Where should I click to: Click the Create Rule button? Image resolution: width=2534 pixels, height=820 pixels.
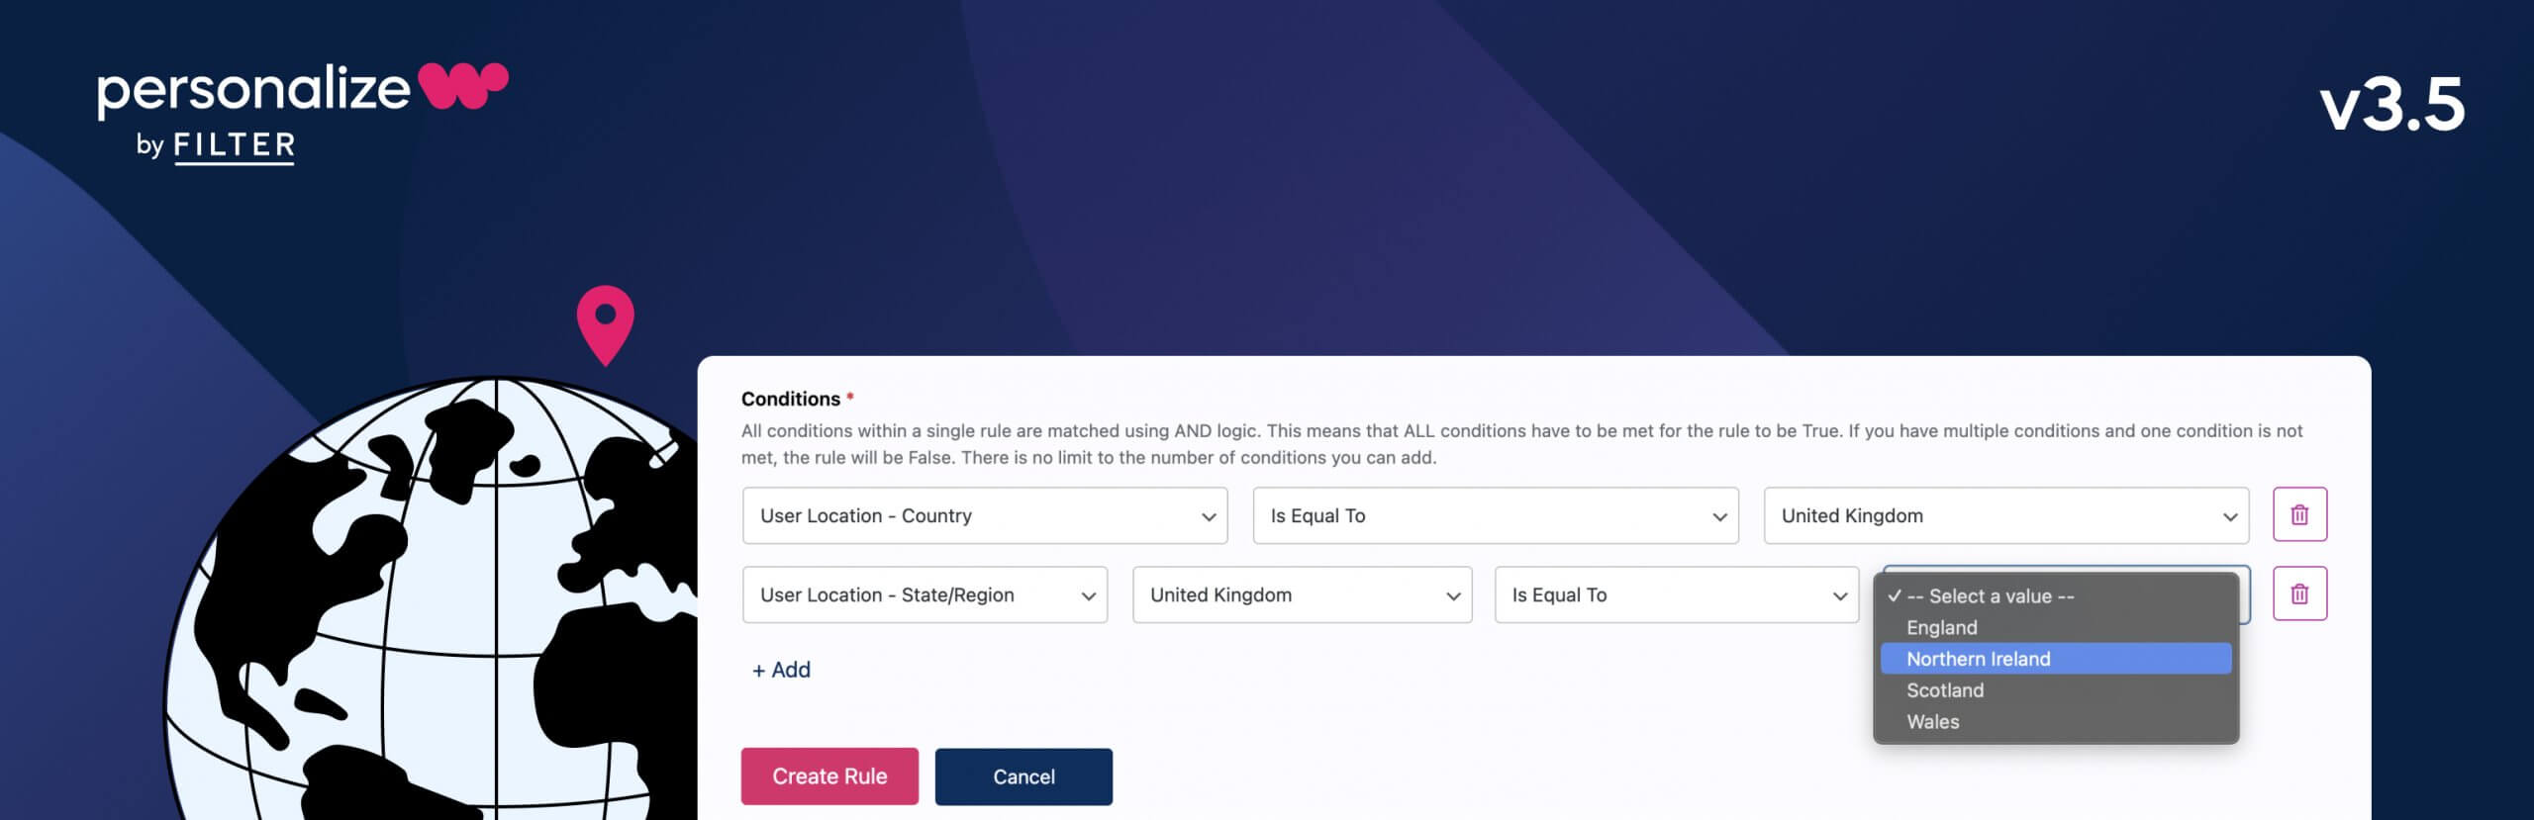pyautogui.click(x=829, y=775)
